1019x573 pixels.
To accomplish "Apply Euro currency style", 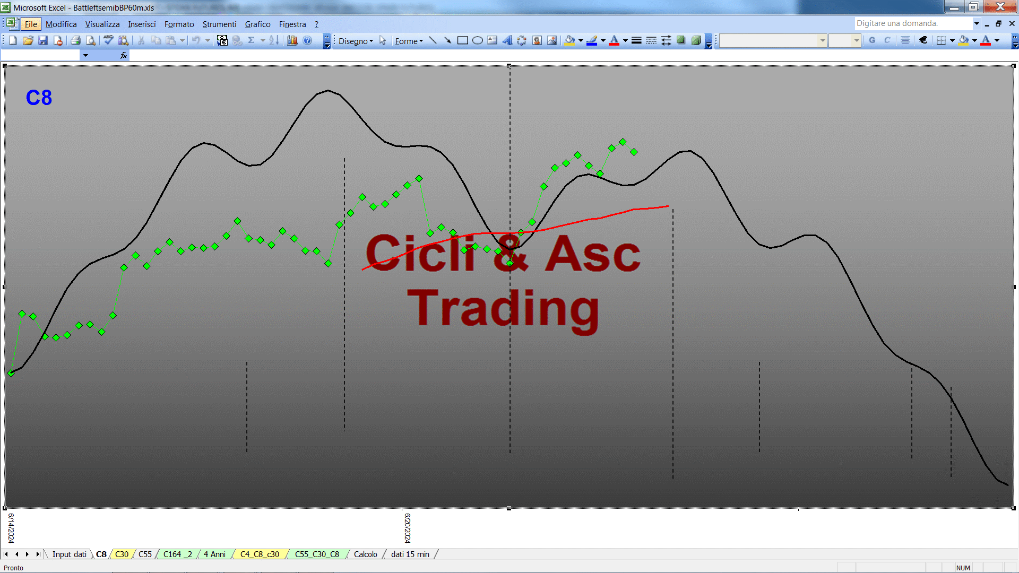I will (x=923, y=40).
